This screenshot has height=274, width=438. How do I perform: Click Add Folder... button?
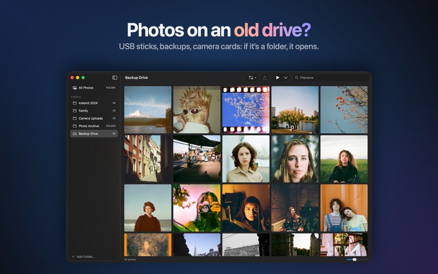pos(83,256)
